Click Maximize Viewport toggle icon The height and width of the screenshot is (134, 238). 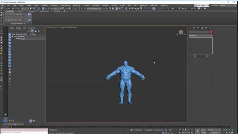[x=232, y=133]
